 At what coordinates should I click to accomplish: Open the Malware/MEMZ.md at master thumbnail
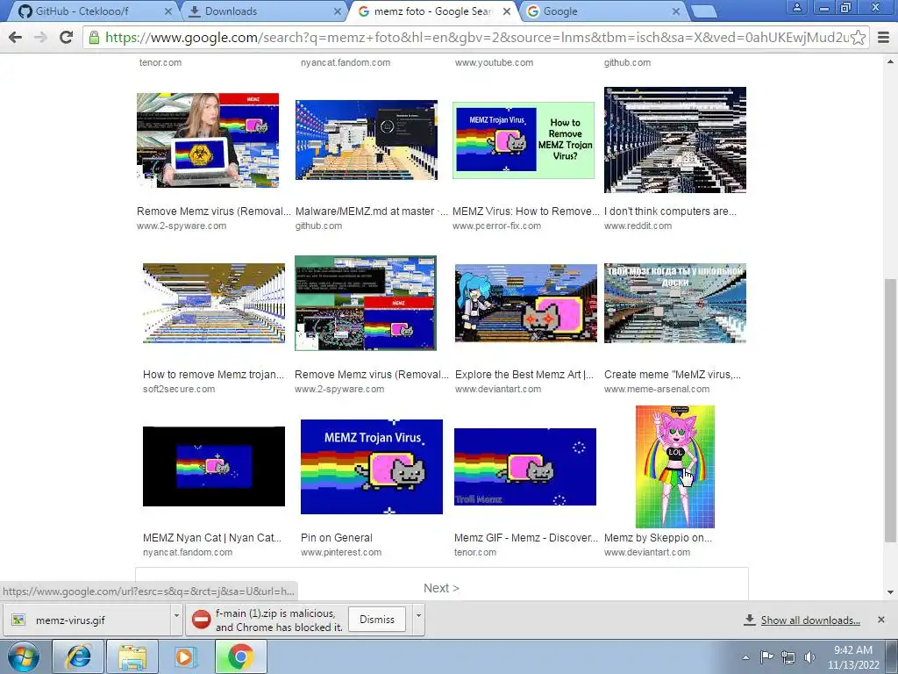[367, 140]
